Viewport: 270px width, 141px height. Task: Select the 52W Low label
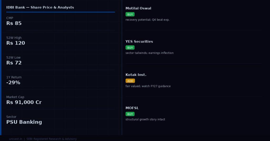click(13, 58)
